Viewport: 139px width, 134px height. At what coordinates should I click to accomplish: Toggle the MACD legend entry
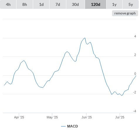[x=69, y=126]
